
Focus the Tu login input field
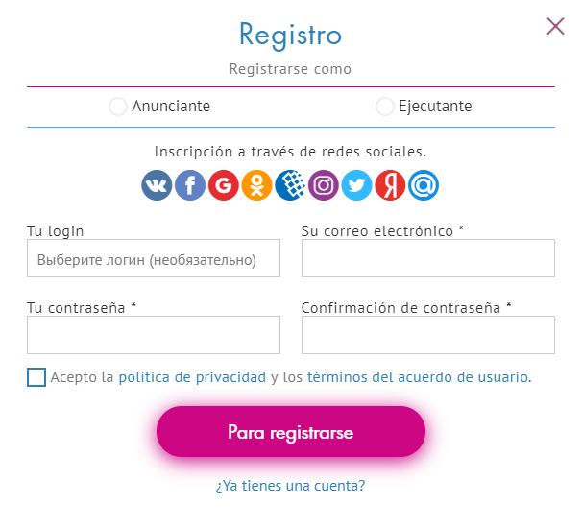(154, 259)
